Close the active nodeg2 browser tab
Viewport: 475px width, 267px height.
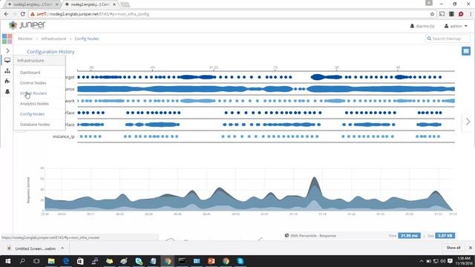(114, 4)
